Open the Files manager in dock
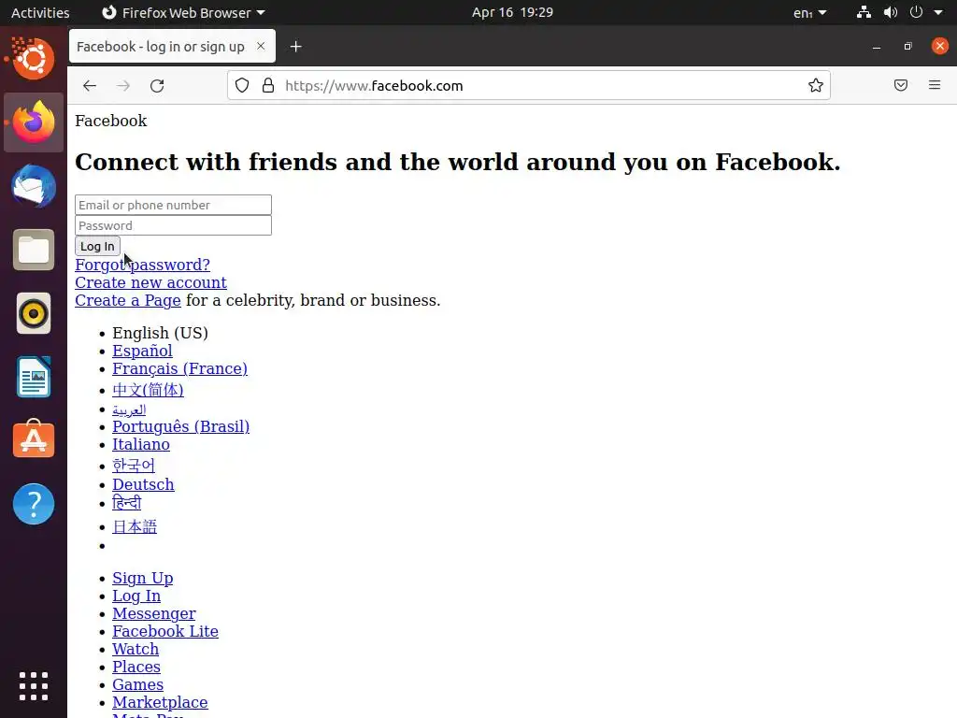 pos(34,250)
